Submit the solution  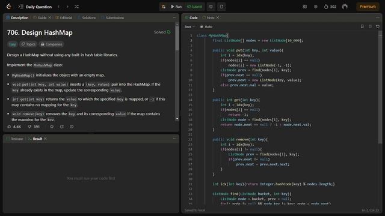coord(195,7)
